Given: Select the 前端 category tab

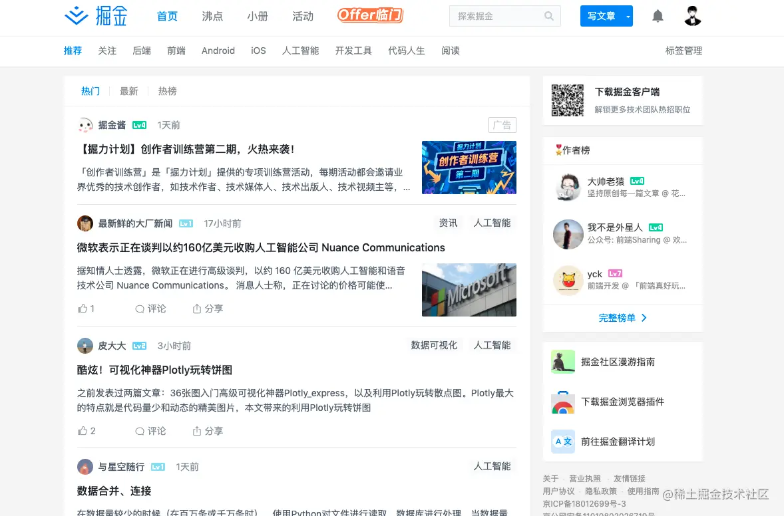Looking at the screenshot, I should click(x=176, y=51).
